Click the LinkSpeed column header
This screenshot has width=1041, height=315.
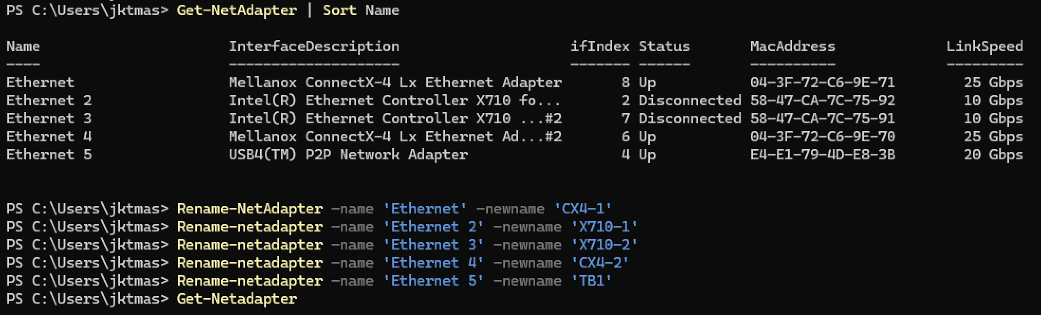tap(985, 46)
